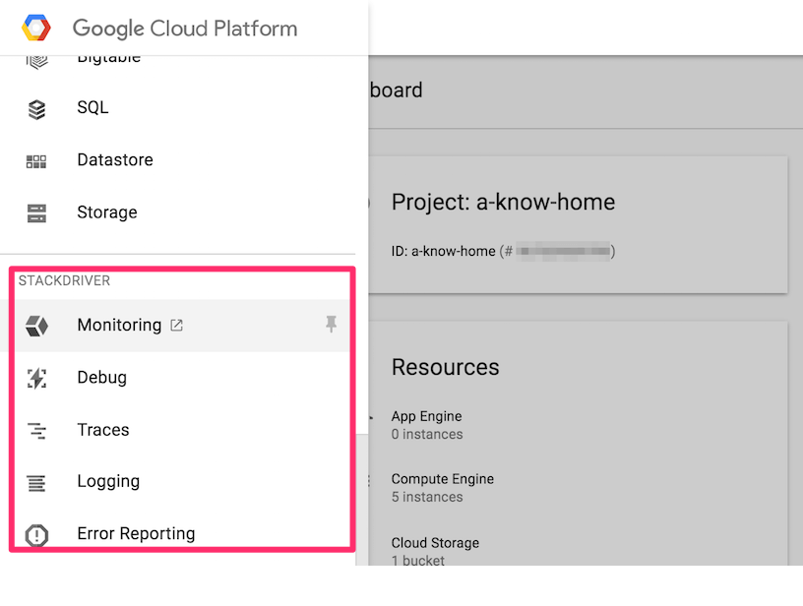Click the Bigtable icon at top

36,60
